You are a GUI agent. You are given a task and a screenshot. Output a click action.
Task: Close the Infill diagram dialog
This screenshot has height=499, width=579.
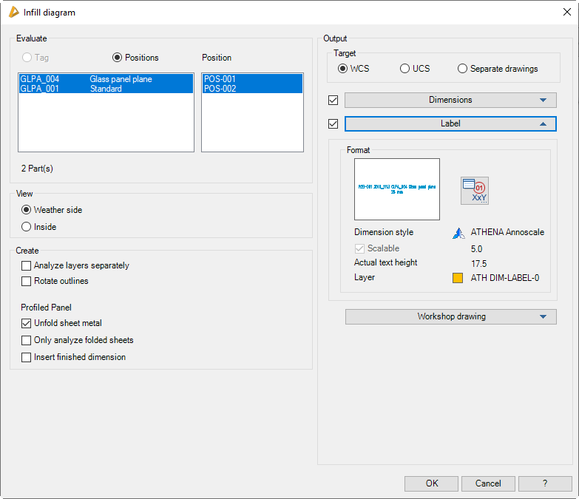[x=566, y=13]
